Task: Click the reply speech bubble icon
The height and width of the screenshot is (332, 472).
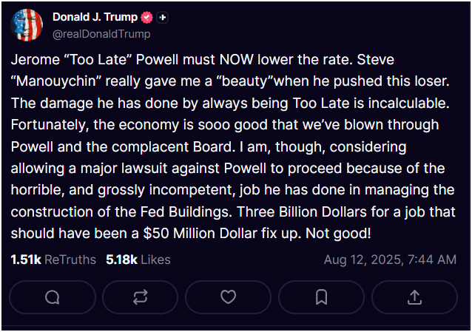Action: click(x=53, y=297)
